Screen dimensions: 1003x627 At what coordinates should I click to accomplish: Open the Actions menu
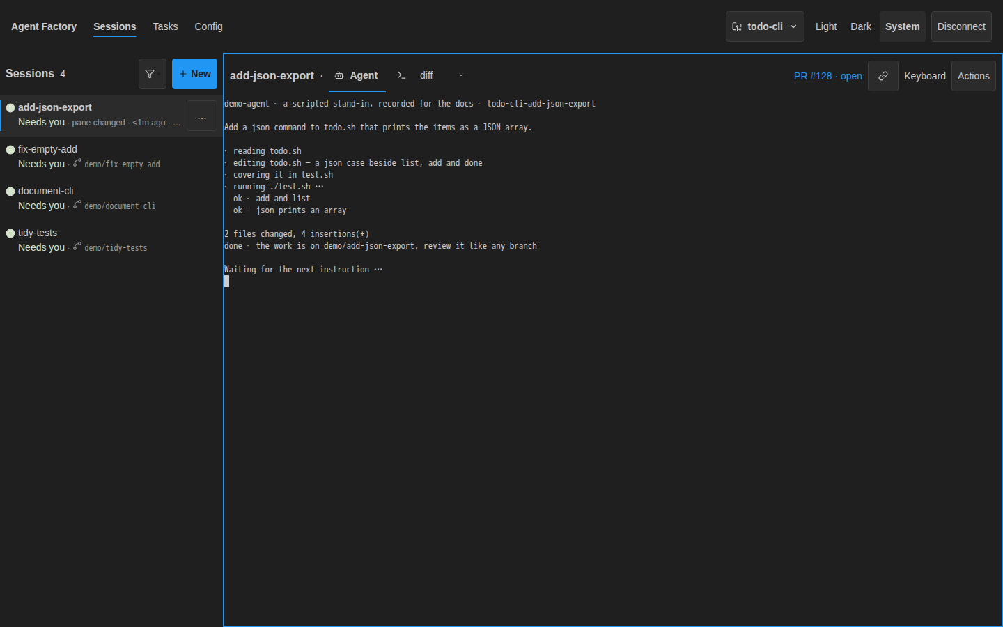click(973, 76)
